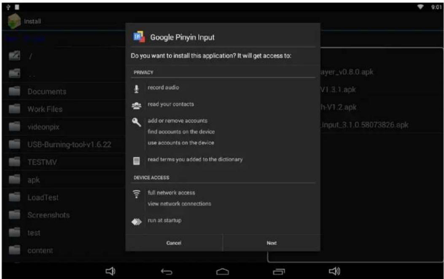
Task: Select the contacts icon beside read your contacts
Action: tap(137, 105)
